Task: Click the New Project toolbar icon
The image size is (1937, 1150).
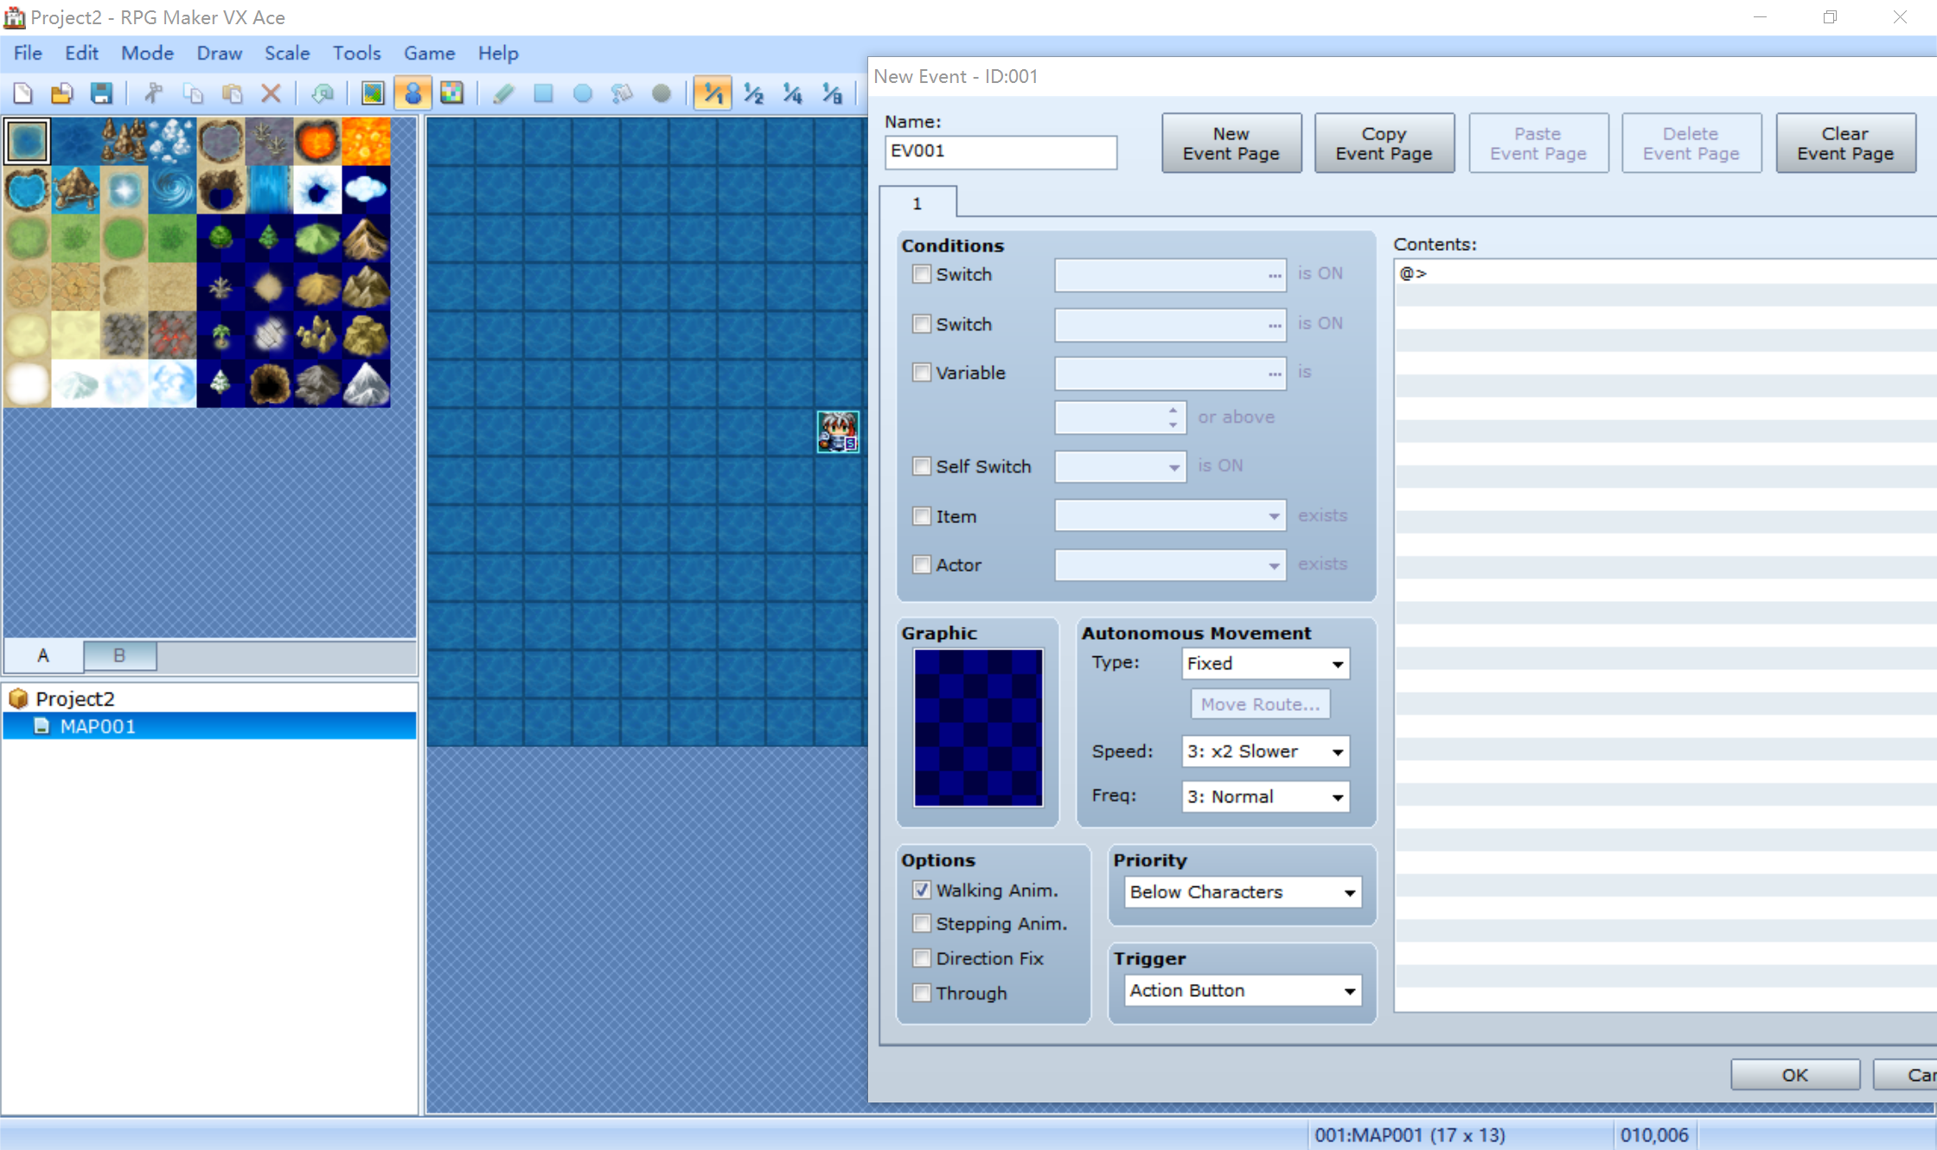Action: (23, 93)
